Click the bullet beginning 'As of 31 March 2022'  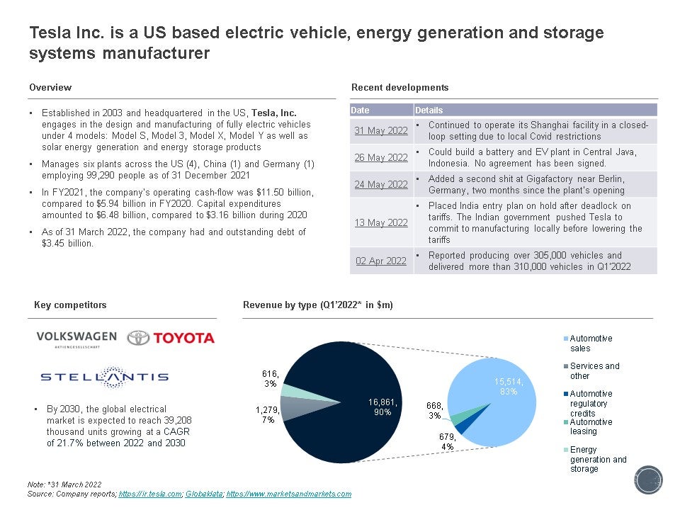174,238
